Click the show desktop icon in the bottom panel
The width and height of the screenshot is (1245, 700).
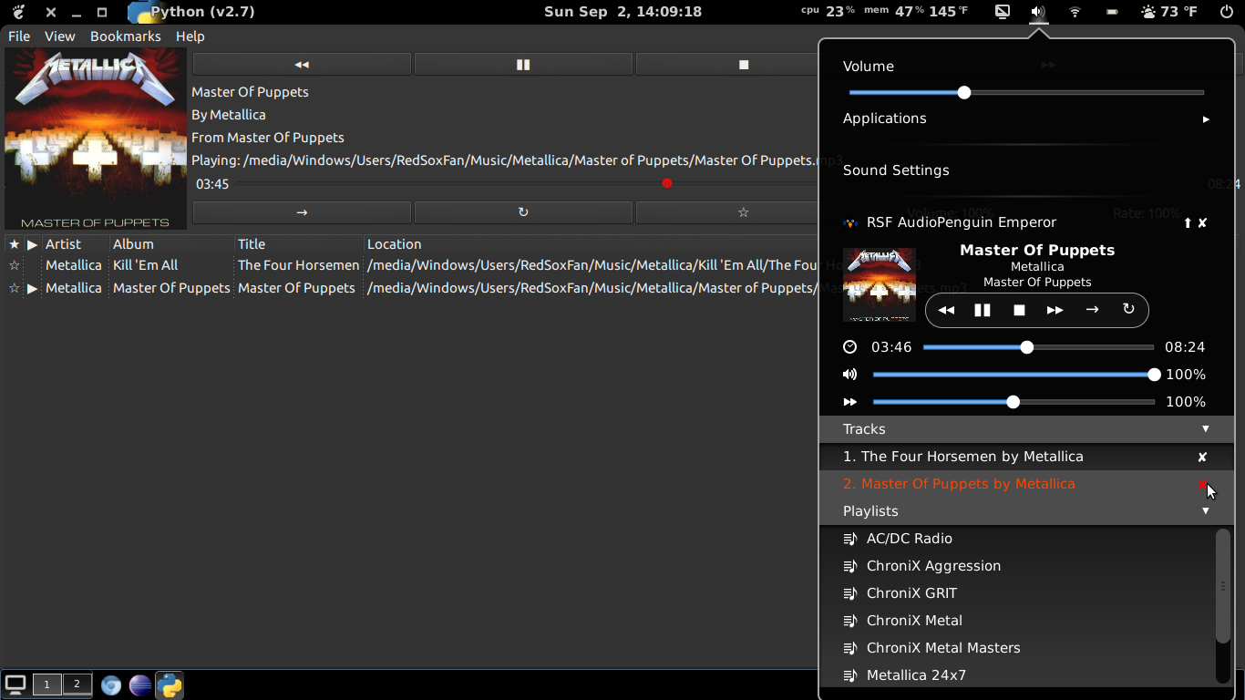tap(15, 684)
